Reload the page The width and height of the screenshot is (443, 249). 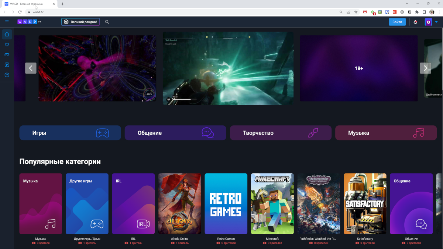[x=20, y=12]
